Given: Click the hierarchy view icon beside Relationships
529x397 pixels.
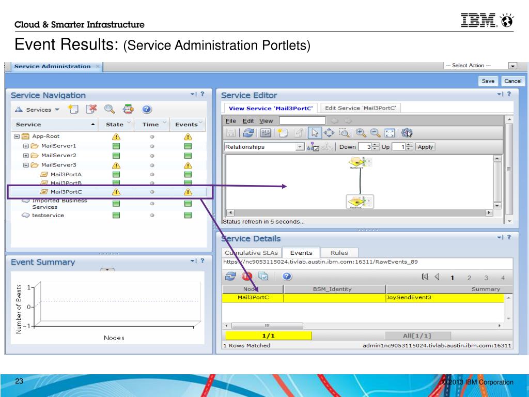Looking at the screenshot, I should pyautogui.click(x=313, y=147).
